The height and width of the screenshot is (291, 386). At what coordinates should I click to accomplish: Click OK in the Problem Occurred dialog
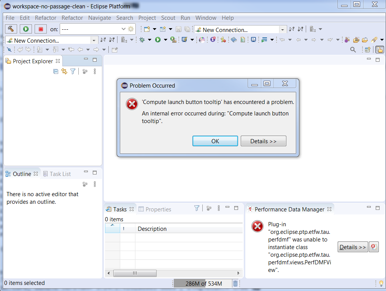point(215,141)
